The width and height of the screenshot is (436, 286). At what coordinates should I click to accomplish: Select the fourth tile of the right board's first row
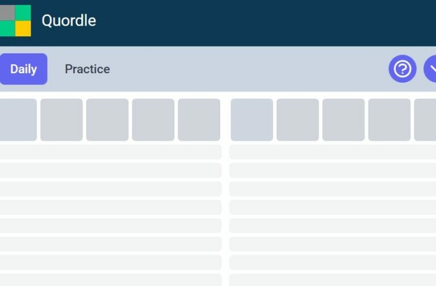[389, 120]
